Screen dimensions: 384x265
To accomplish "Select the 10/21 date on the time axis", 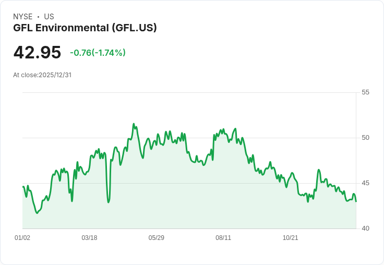I will pos(290,238).
